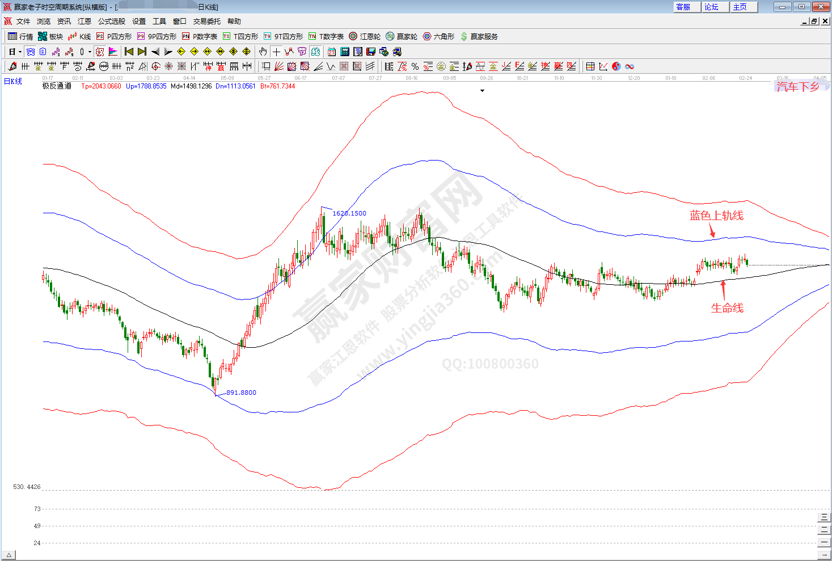Click the 汽车下乡 stock name label
The height and width of the screenshot is (561, 832).
pos(798,87)
